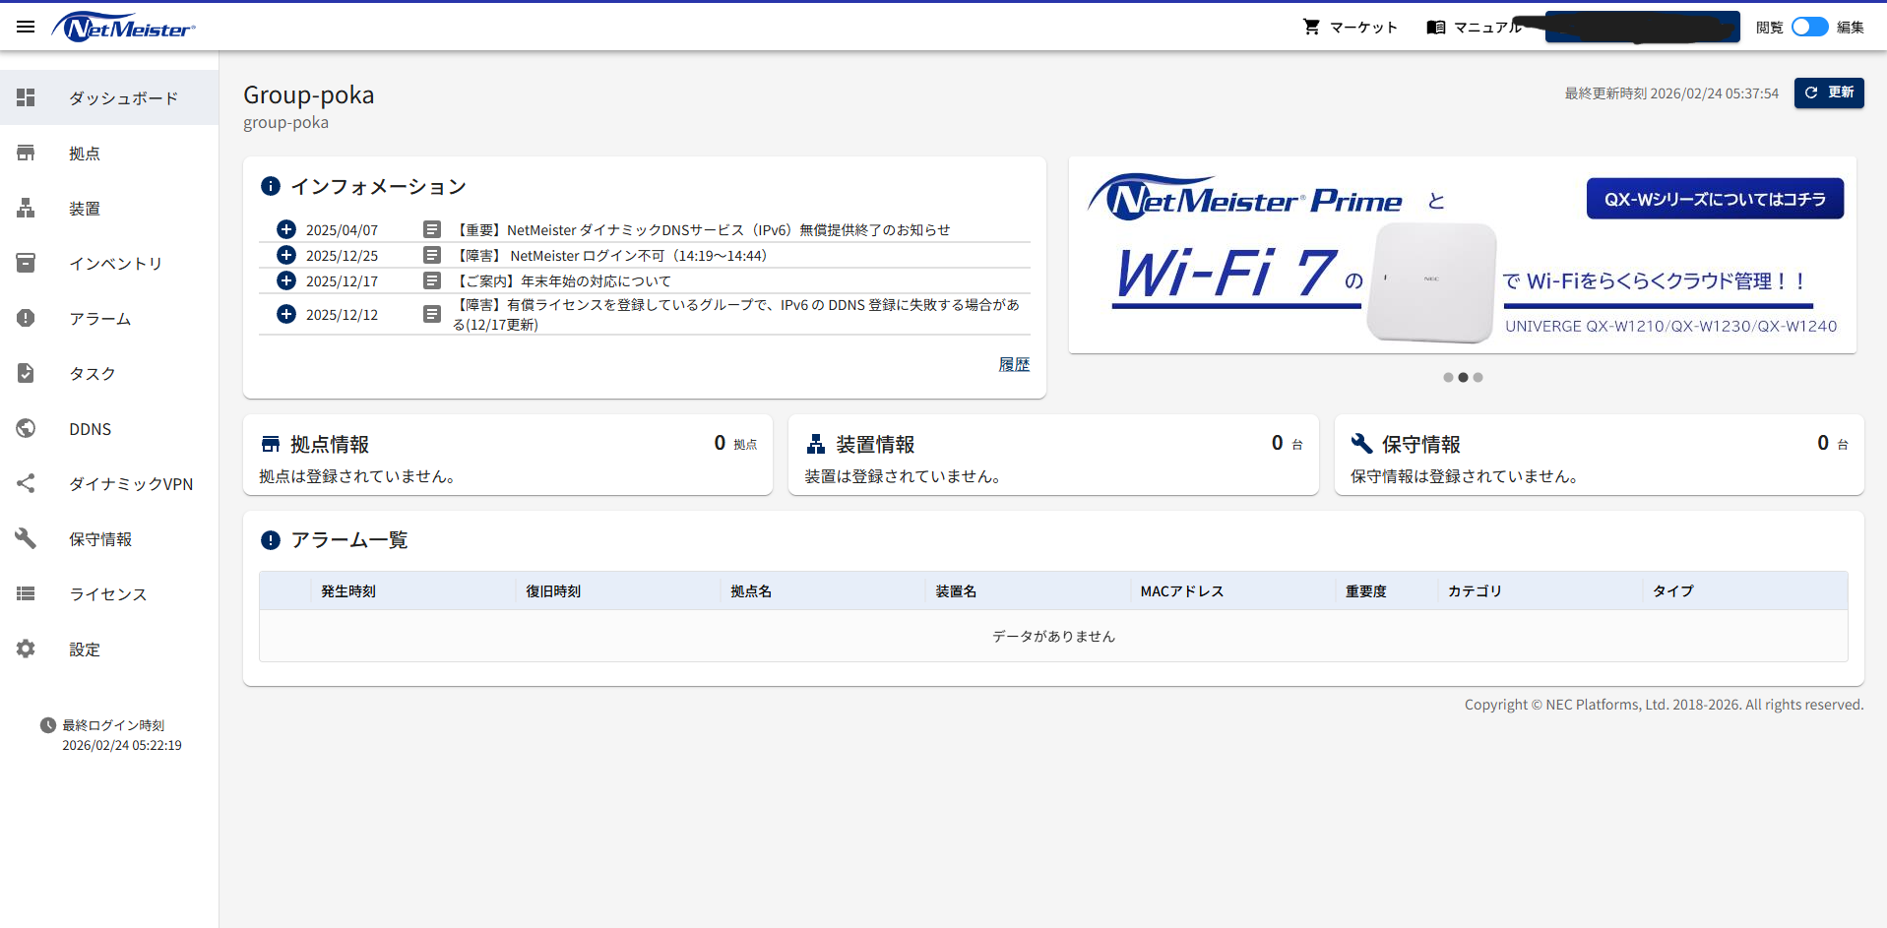Open the ライセンス menu item
Screen dimensions: 1887x928
(x=109, y=593)
